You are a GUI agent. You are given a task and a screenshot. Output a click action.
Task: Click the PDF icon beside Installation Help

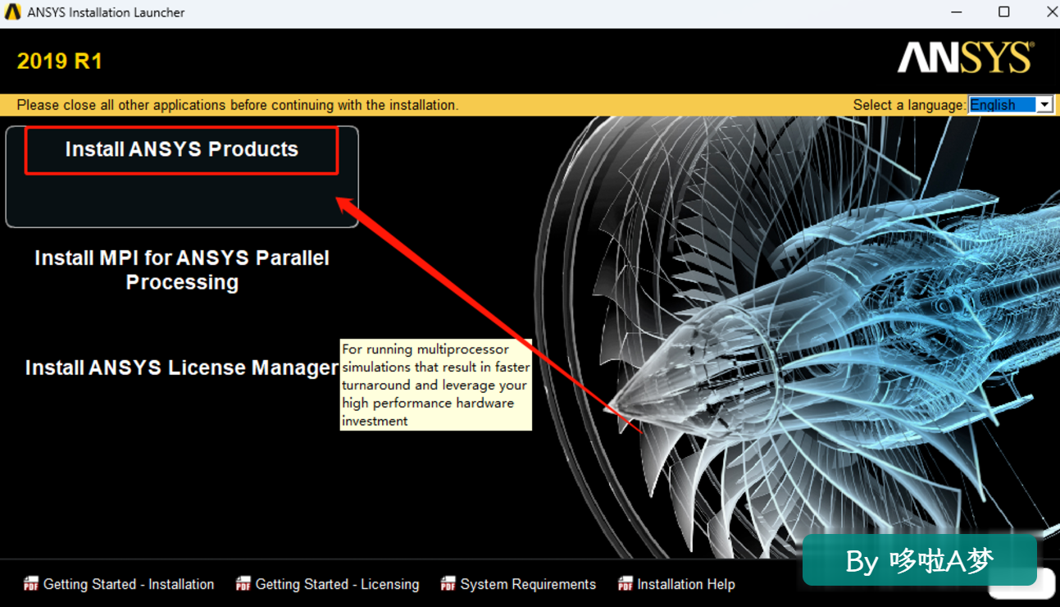pyautogui.click(x=626, y=584)
